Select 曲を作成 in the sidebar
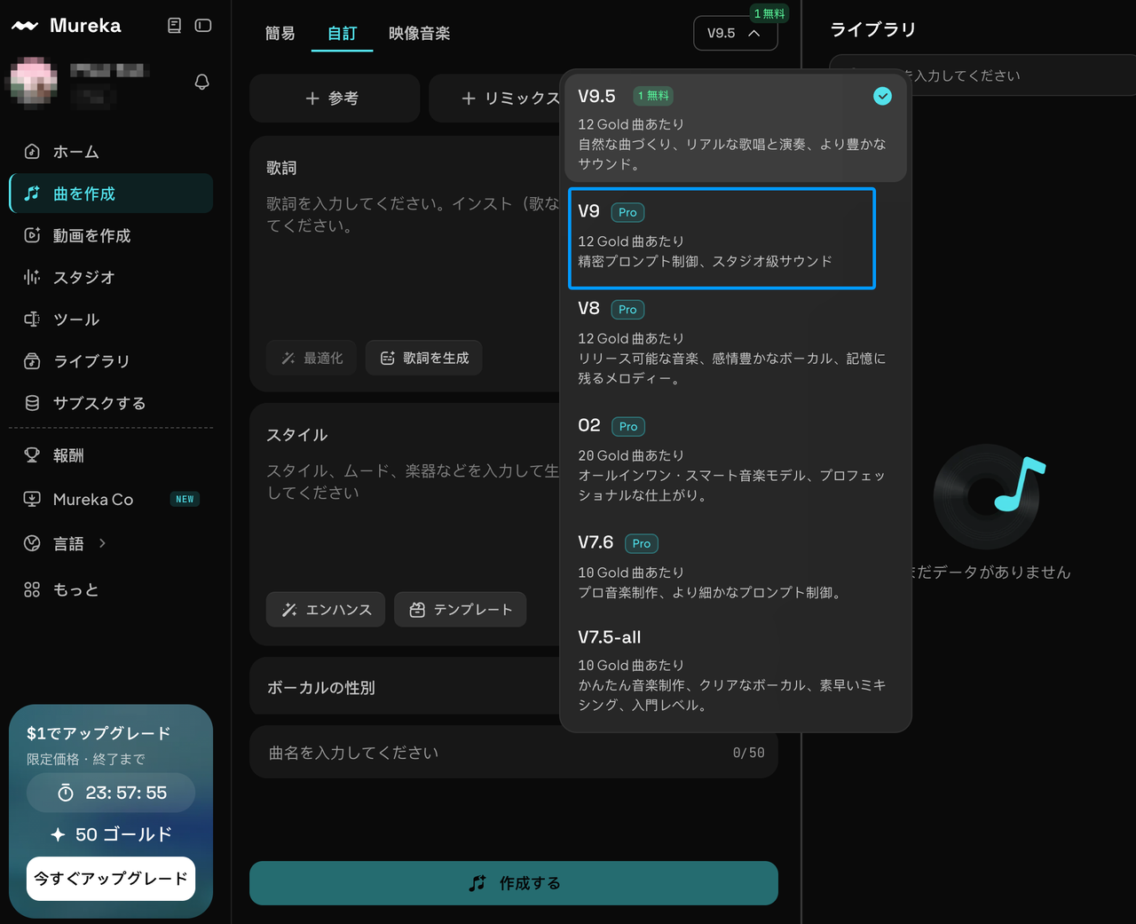 pos(111,193)
